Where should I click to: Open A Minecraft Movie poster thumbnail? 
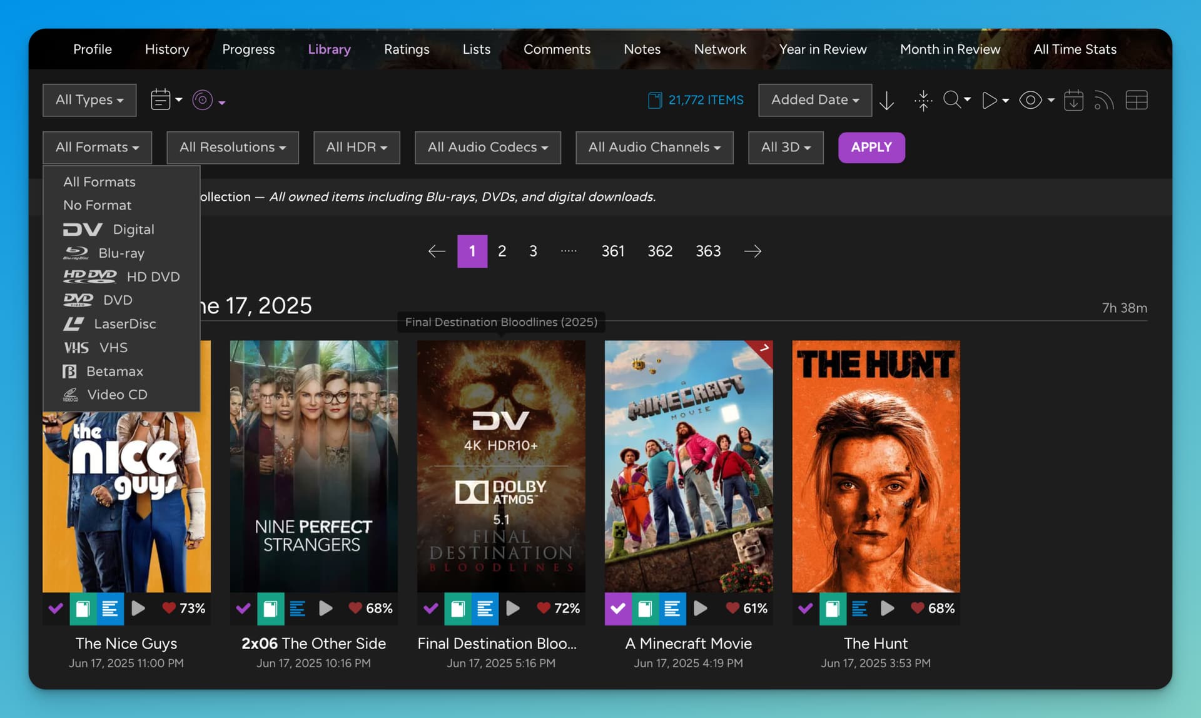point(689,466)
